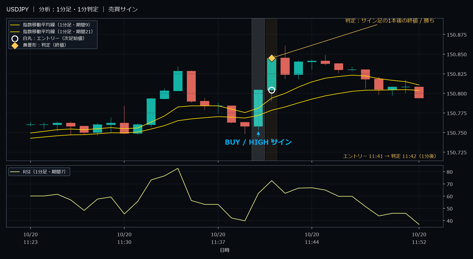Click legend text 白丸：エントリー（次足始値）
Viewport: 473px width, 259px height.
(x=54, y=38)
